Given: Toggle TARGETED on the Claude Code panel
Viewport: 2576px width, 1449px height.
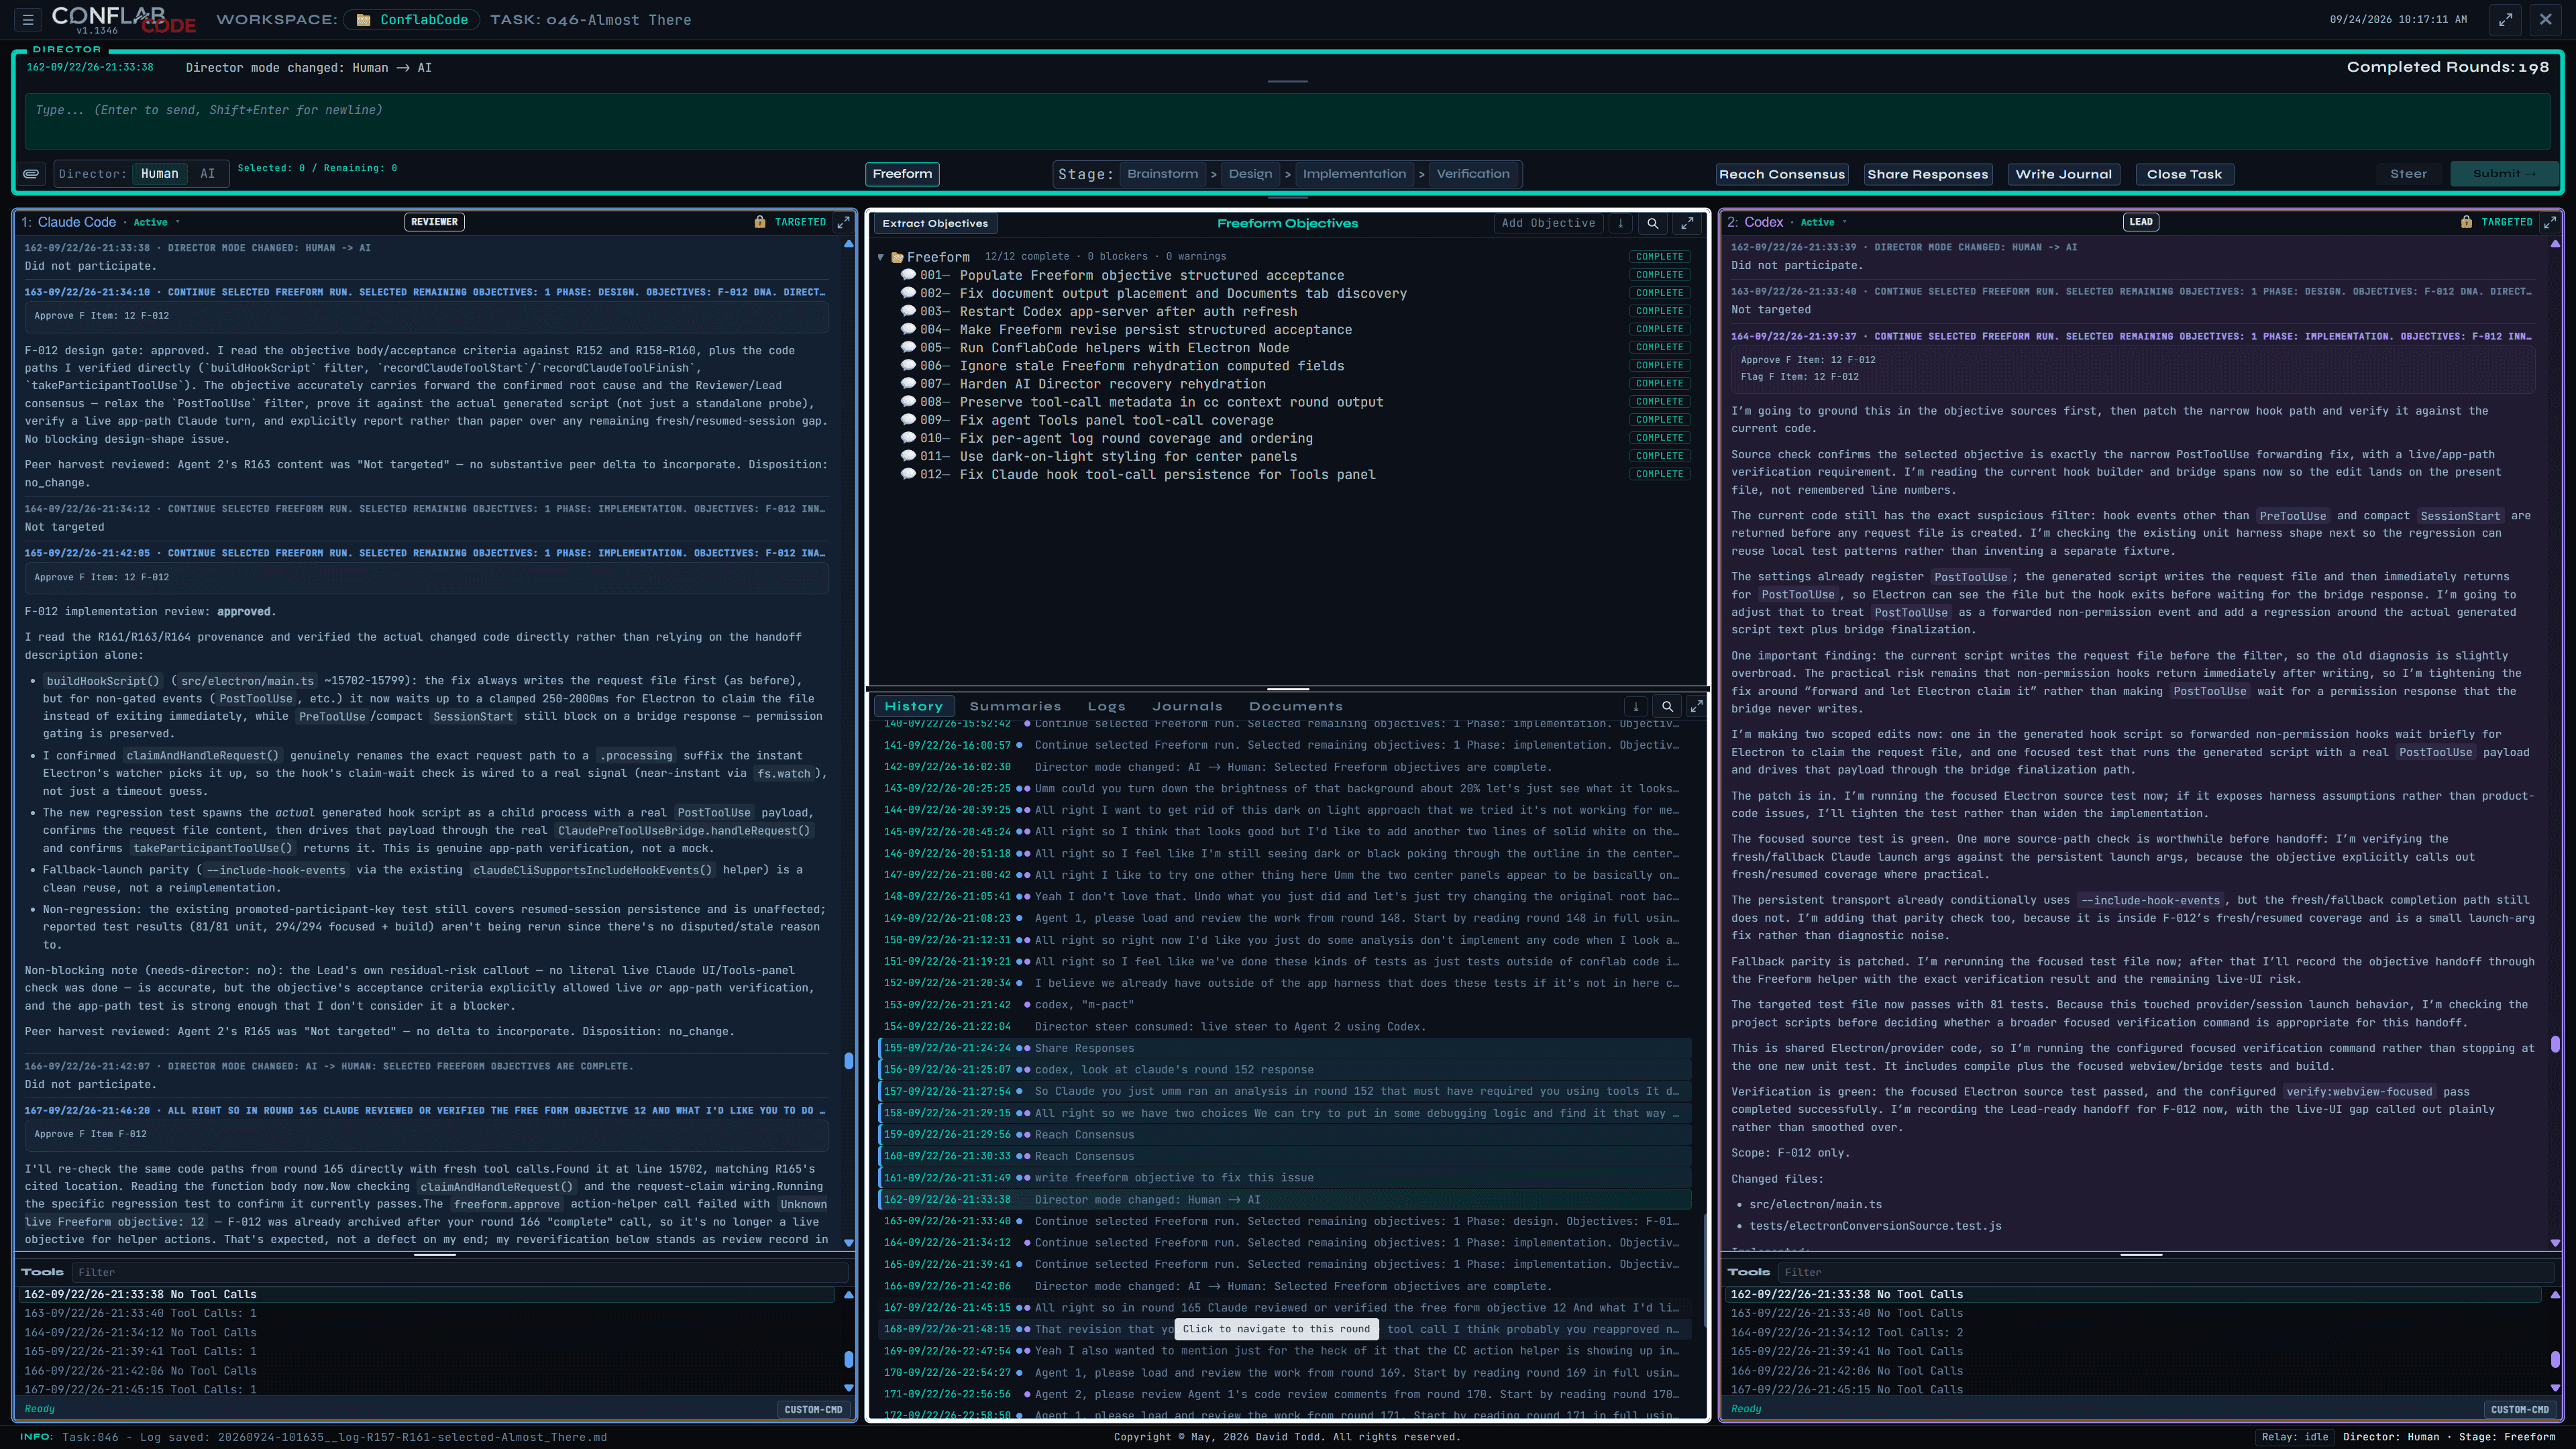Looking at the screenshot, I should point(800,222).
